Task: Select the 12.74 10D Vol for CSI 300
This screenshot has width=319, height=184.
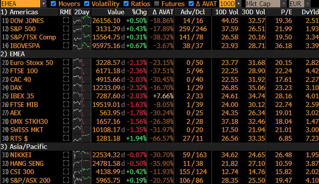Action: [x=230, y=172]
